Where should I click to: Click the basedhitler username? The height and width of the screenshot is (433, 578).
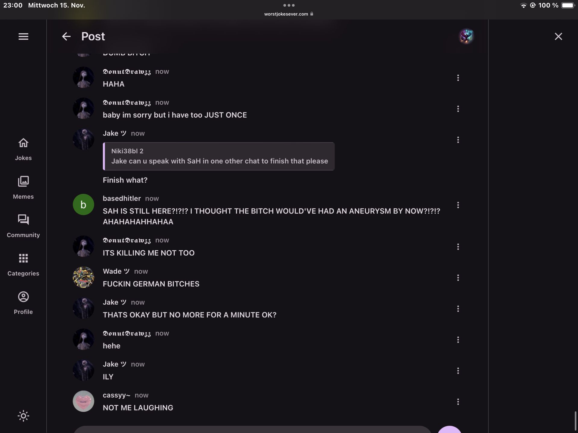click(122, 198)
